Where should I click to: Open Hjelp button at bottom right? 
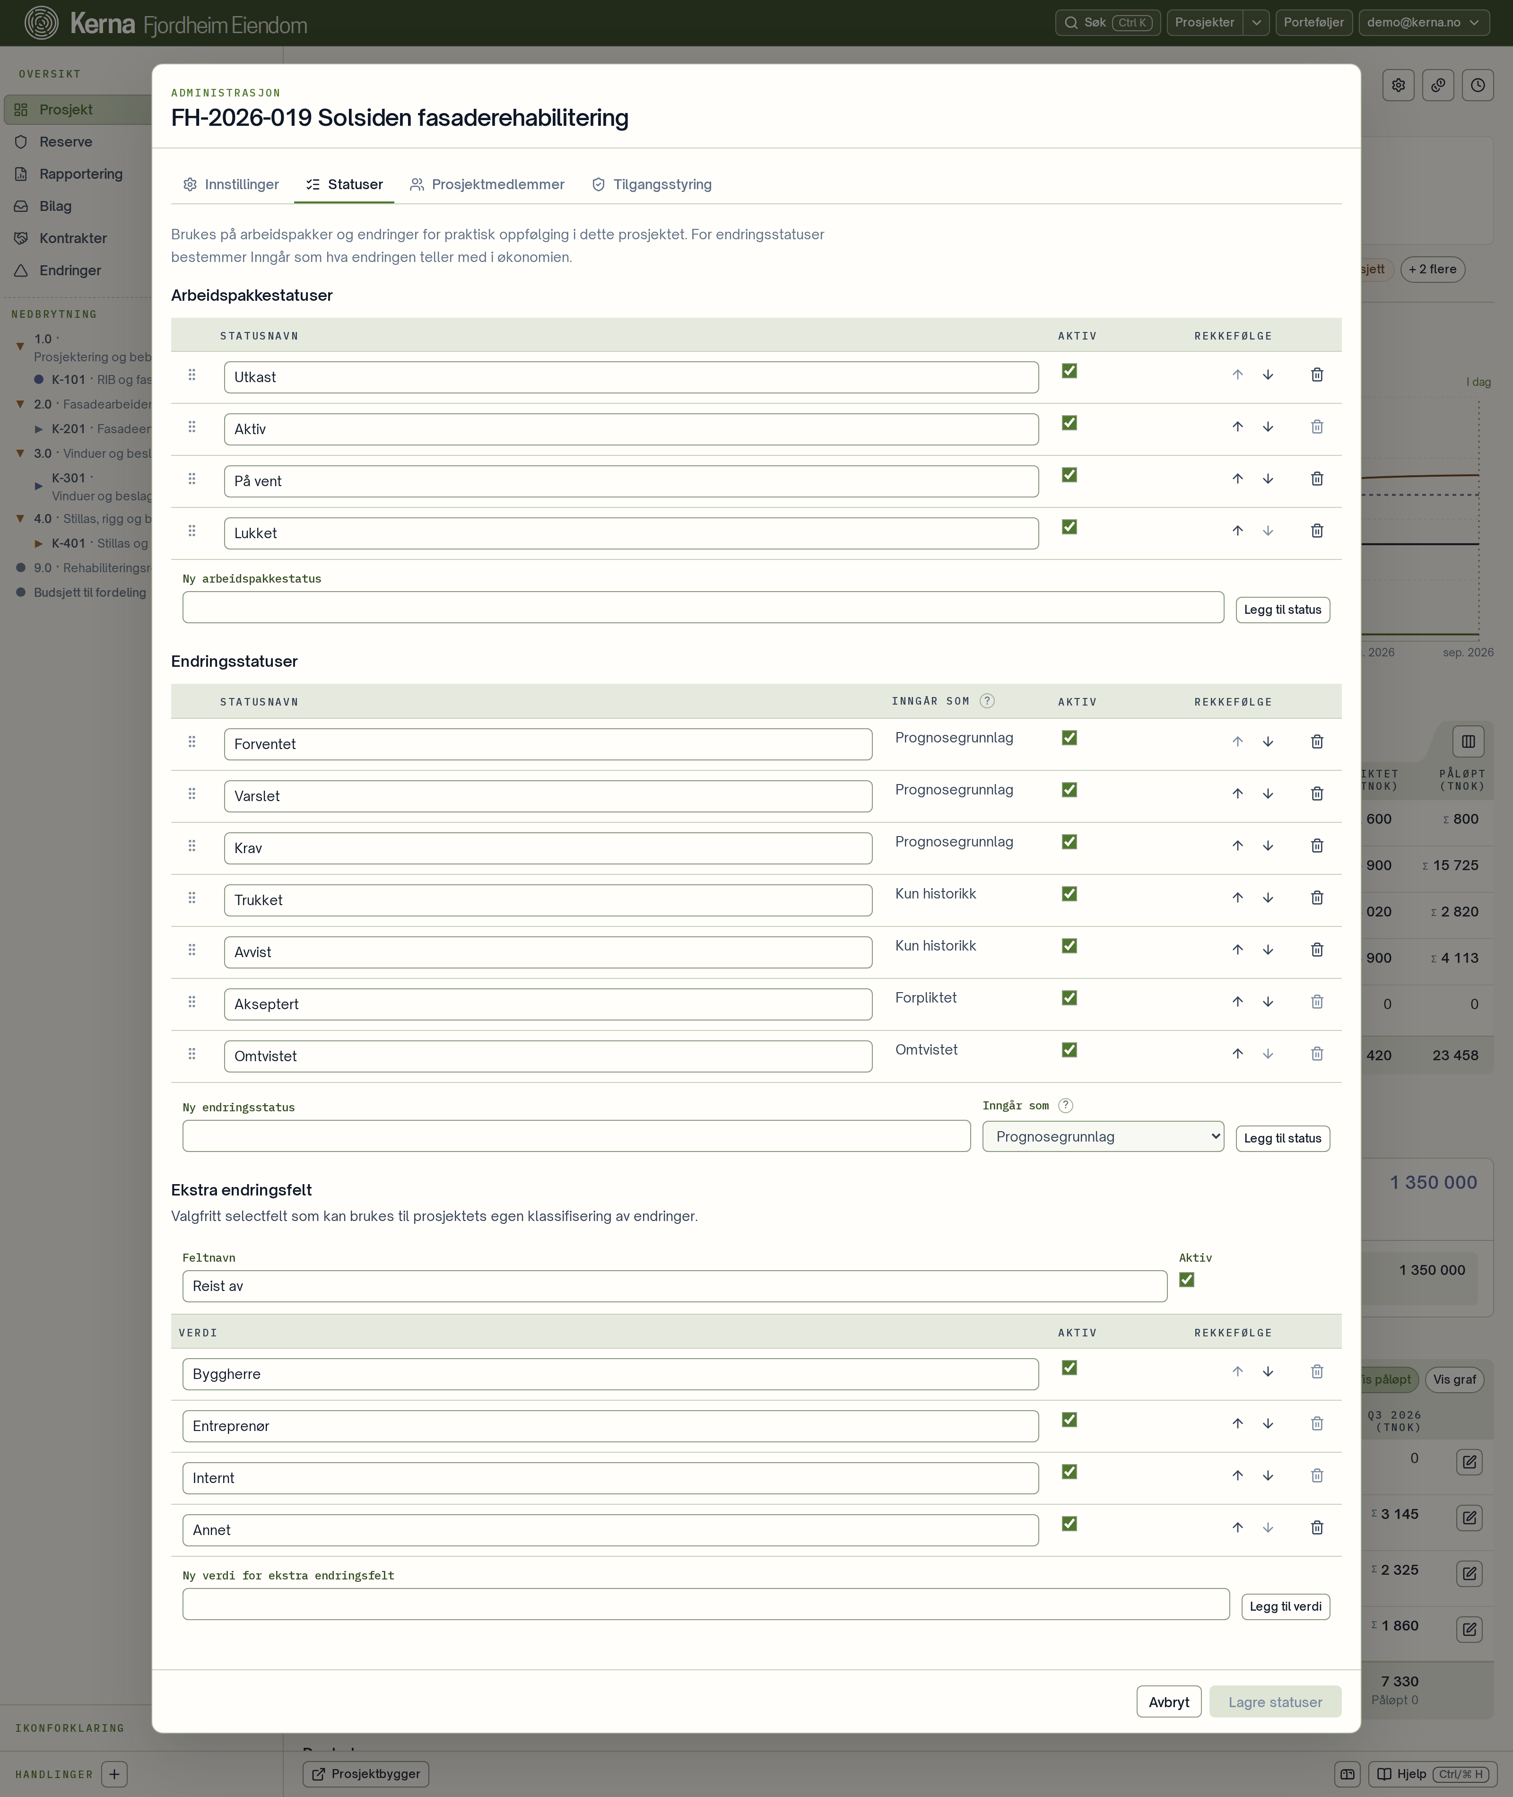pyautogui.click(x=1432, y=1774)
